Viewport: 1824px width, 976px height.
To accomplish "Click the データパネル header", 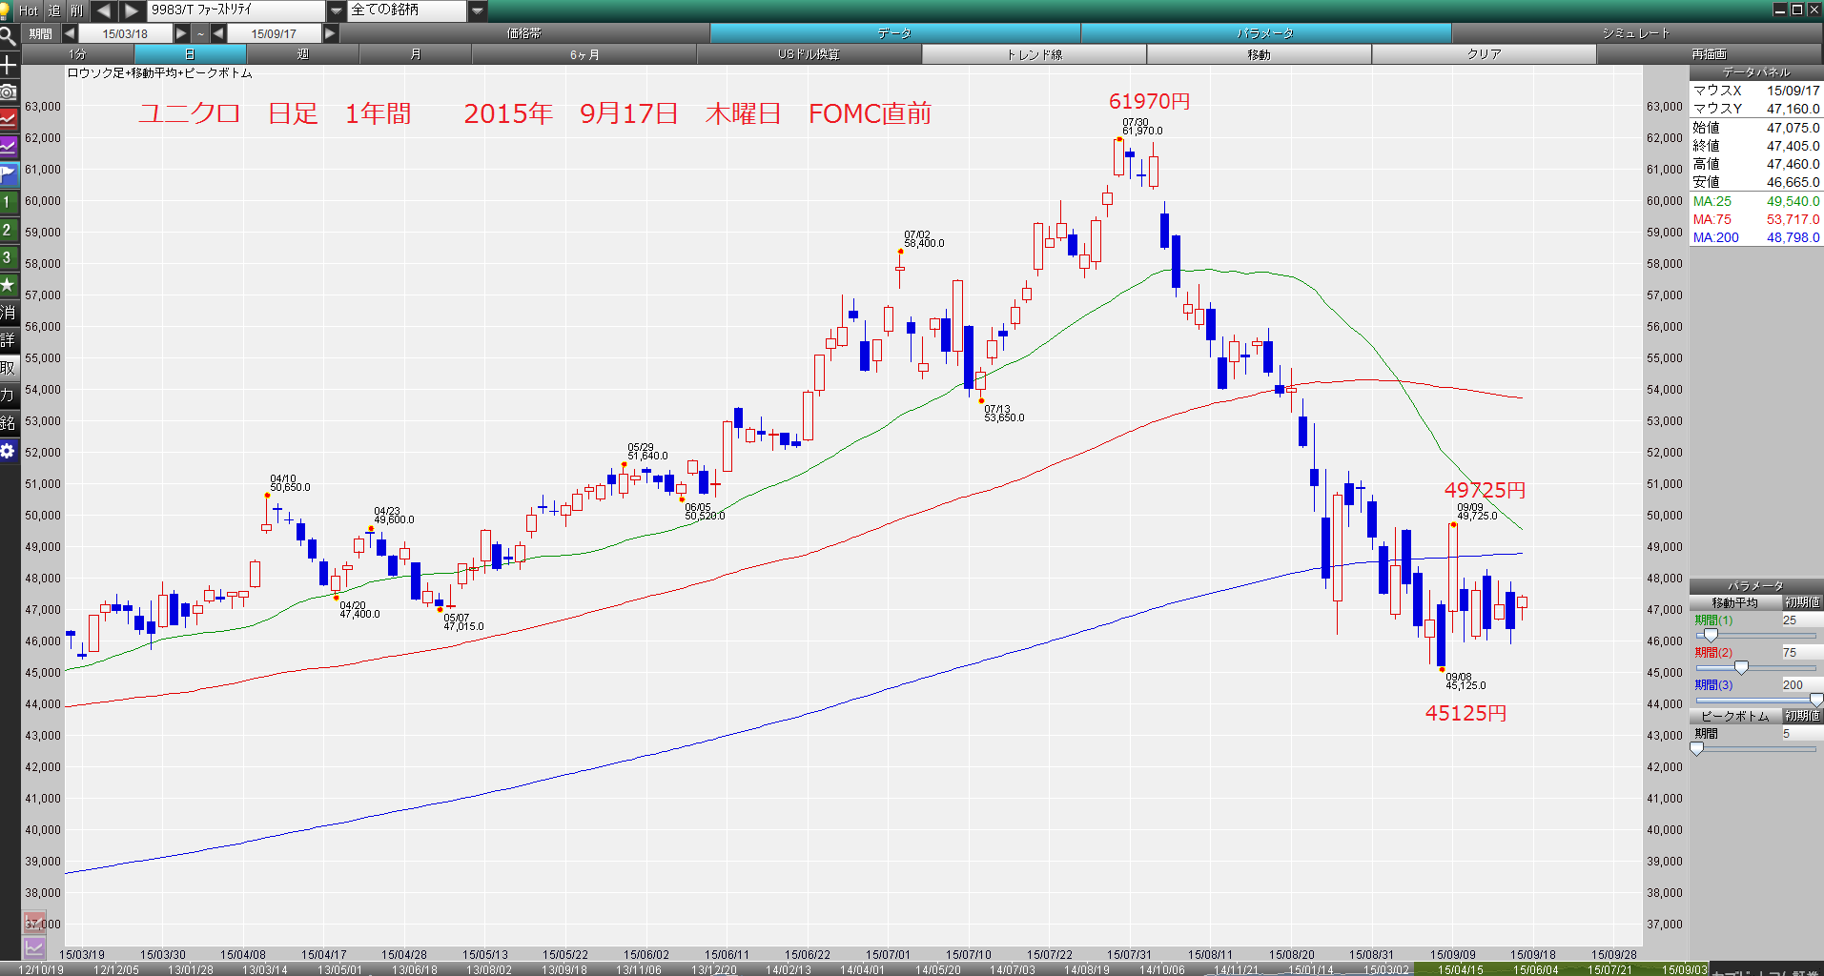I will [1756, 72].
